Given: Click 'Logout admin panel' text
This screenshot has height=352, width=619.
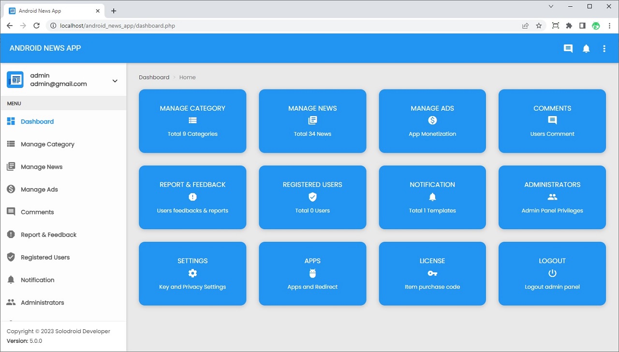Looking at the screenshot, I should [552, 287].
